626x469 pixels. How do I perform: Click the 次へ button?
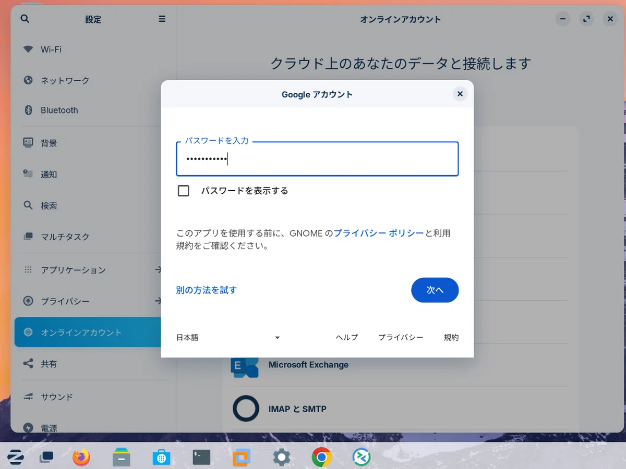coord(435,290)
